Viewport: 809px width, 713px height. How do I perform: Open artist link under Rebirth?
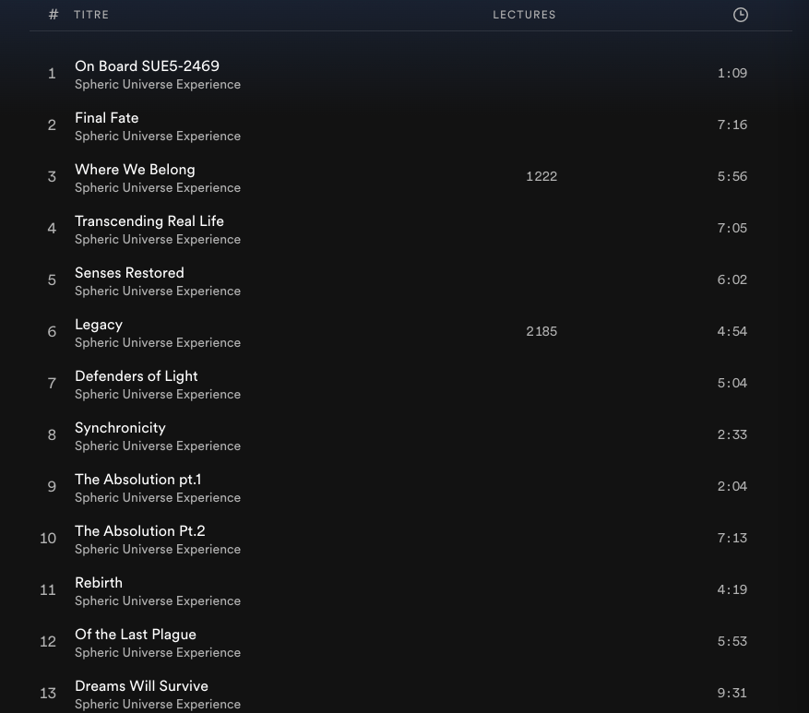tap(158, 600)
